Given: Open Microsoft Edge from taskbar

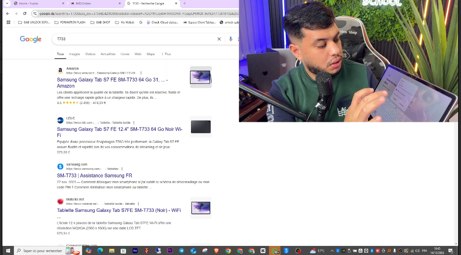Looking at the screenshot, I should click(100, 251).
